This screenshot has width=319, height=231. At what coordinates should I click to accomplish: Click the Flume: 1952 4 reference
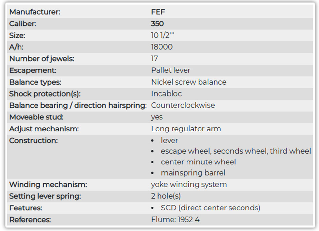pyautogui.click(x=175, y=220)
